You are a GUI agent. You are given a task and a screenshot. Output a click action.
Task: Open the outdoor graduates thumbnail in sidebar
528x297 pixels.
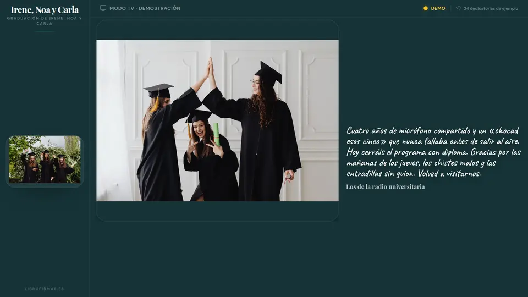45,159
